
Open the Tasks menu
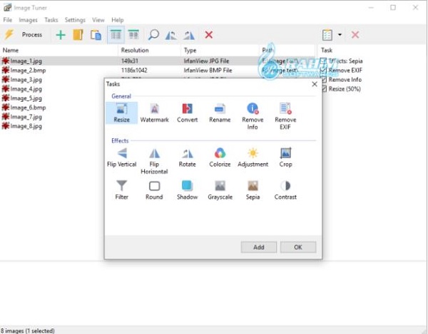coord(51,20)
